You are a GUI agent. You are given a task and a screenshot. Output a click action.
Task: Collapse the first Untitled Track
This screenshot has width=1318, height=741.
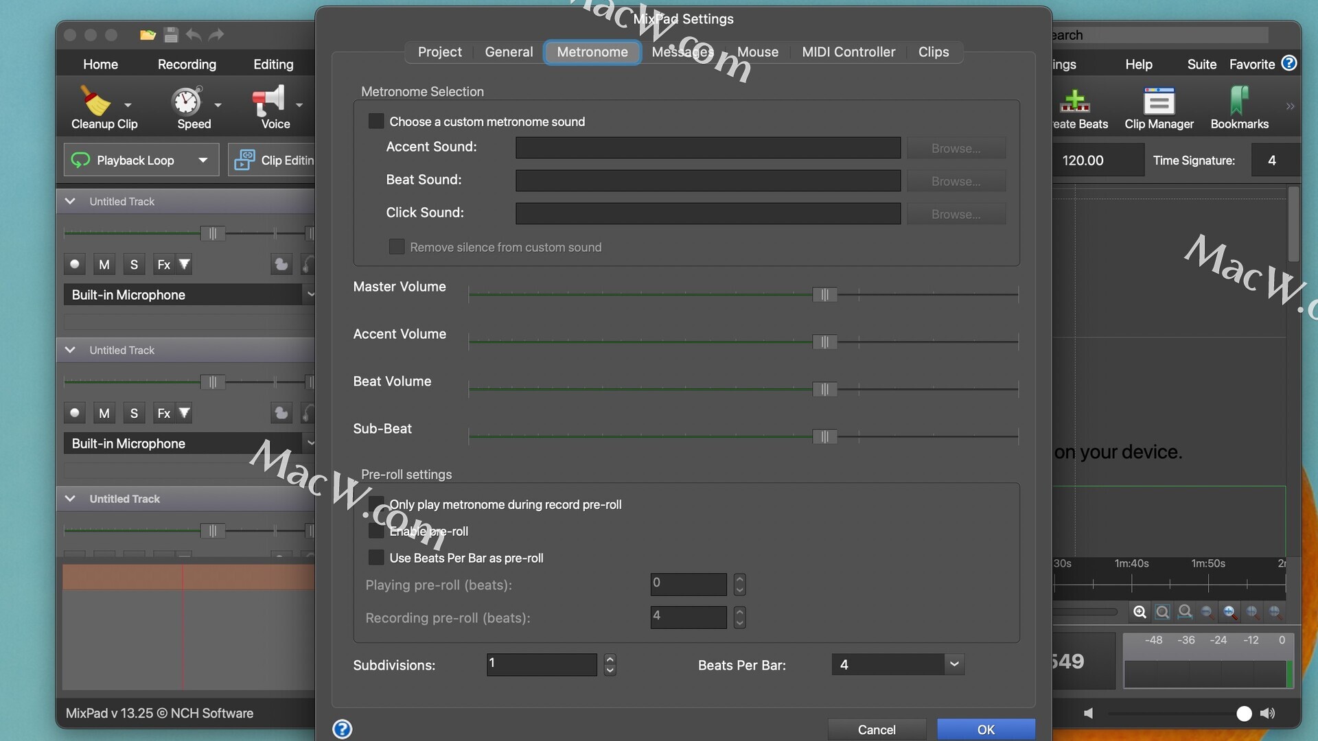pyautogui.click(x=70, y=201)
